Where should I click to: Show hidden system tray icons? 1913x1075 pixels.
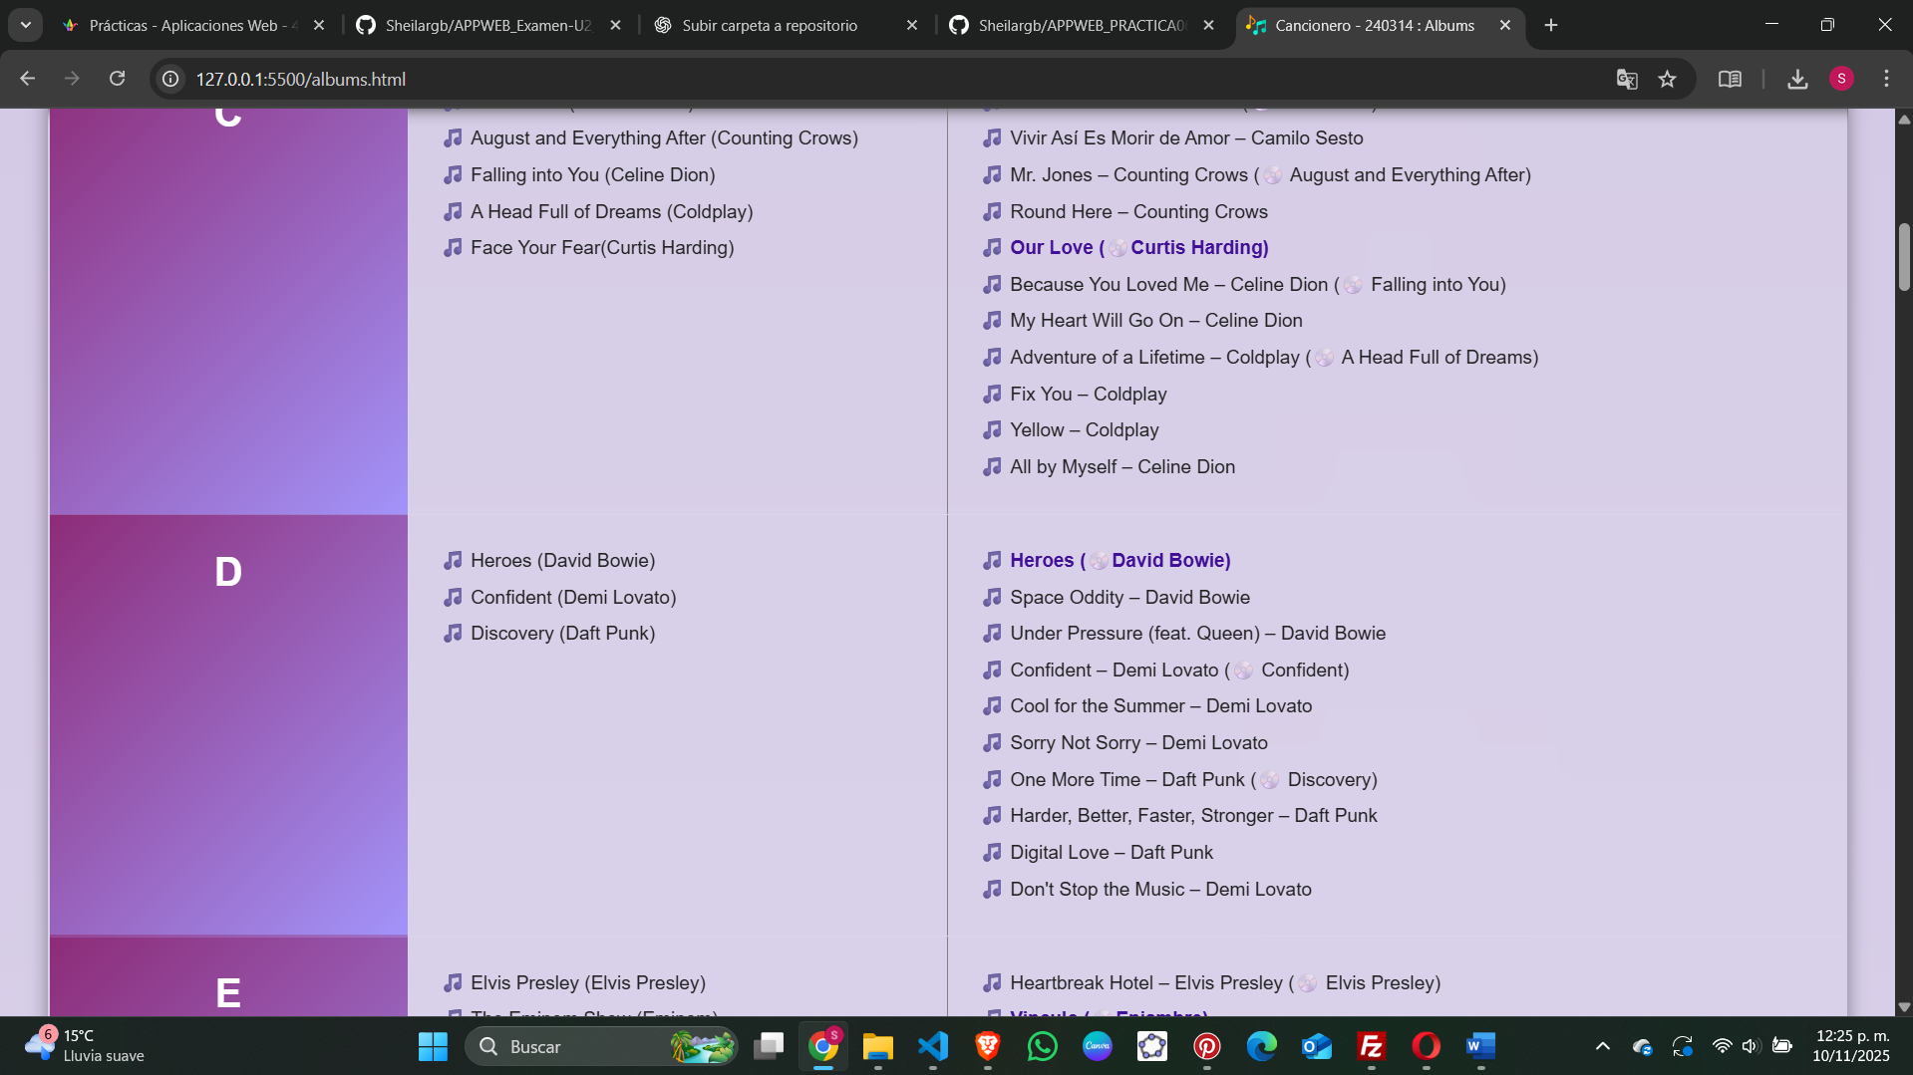click(x=1602, y=1046)
